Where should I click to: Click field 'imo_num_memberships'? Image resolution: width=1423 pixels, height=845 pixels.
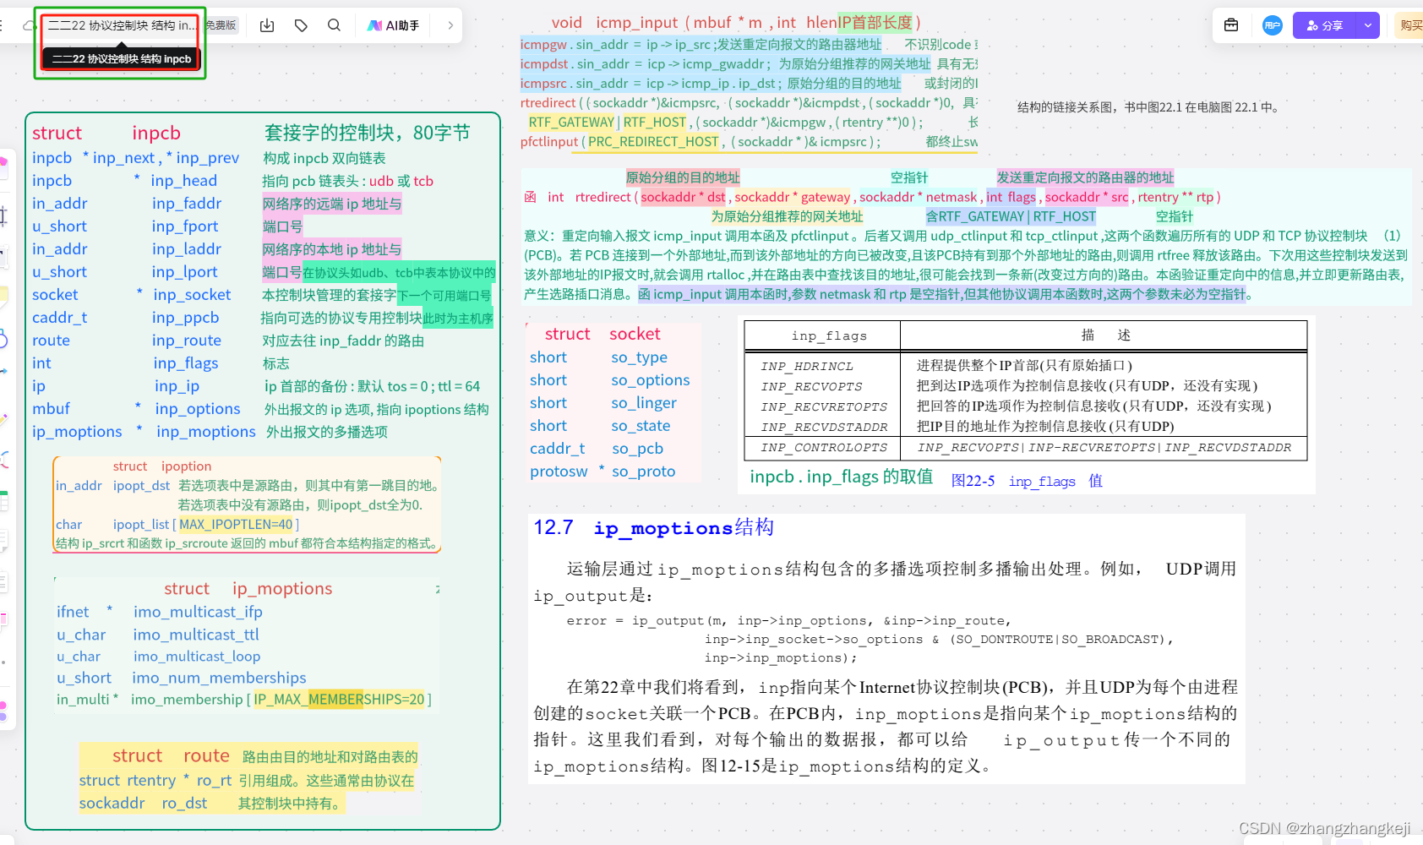coord(219,678)
